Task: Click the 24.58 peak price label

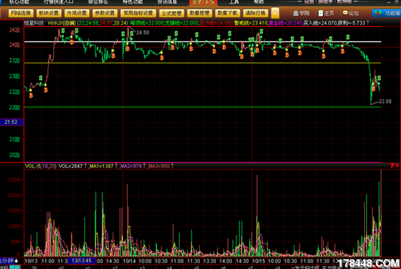Action: click(142, 33)
